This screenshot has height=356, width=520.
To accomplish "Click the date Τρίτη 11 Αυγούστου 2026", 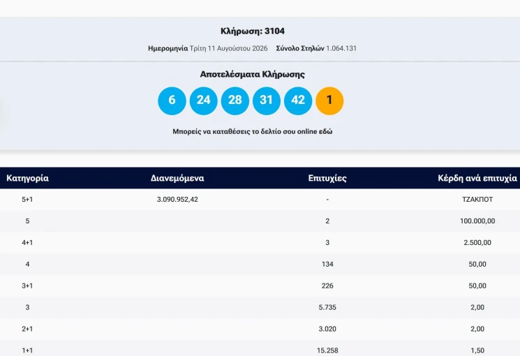I will pyautogui.click(x=228, y=48).
